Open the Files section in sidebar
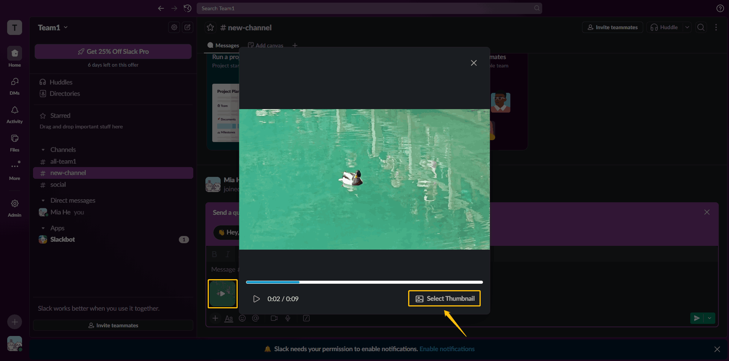 coord(14,142)
